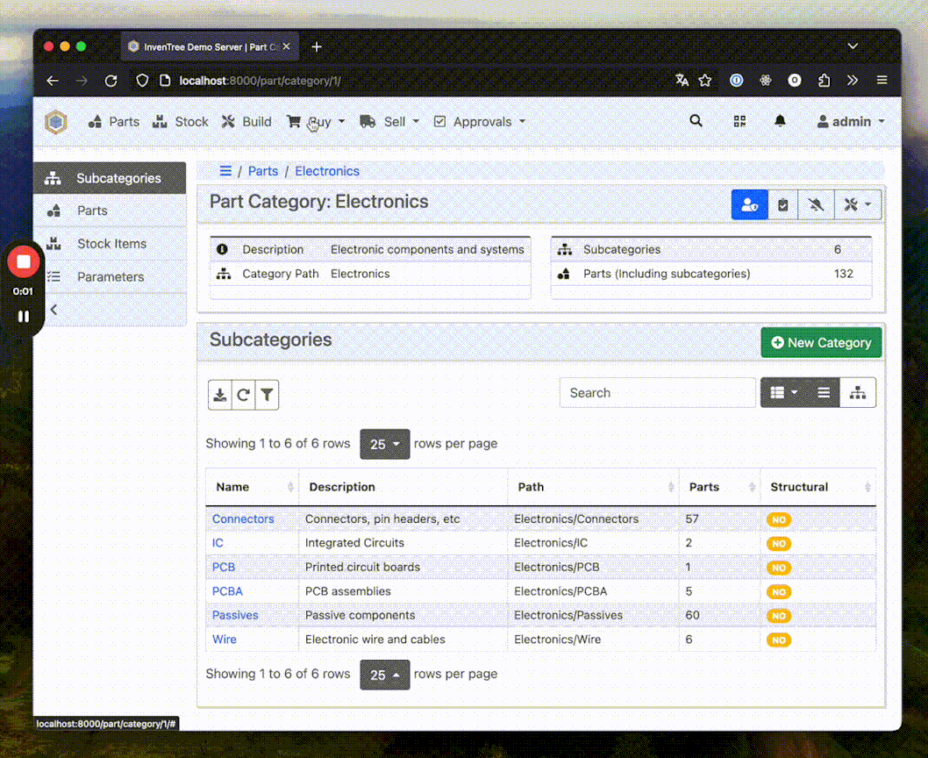Image resolution: width=928 pixels, height=758 pixels.
Task: Open the Connectors subcategory link
Action: (x=243, y=519)
